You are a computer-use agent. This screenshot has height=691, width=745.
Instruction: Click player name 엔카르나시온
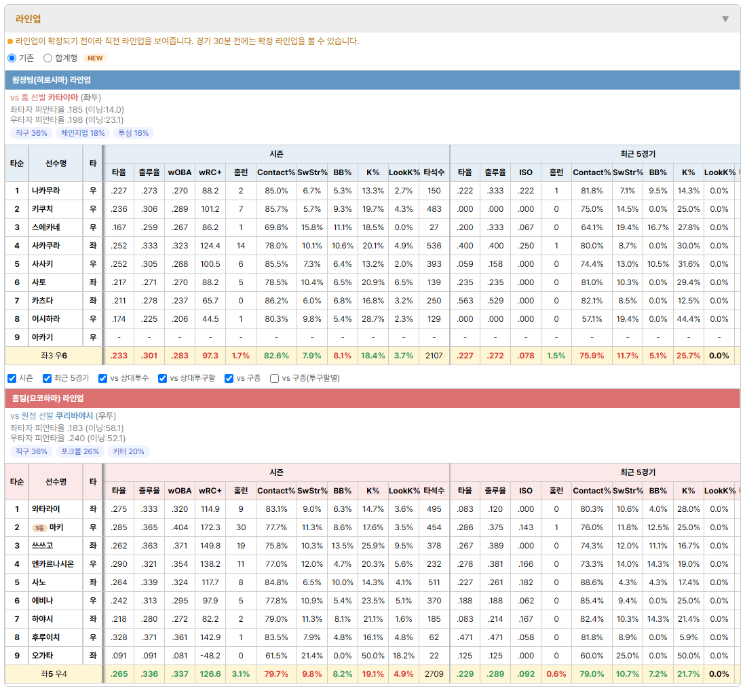53,564
